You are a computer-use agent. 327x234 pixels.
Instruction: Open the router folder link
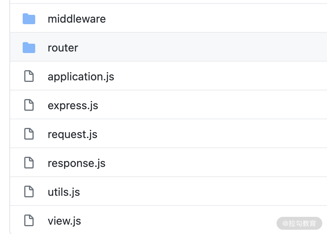tap(63, 48)
